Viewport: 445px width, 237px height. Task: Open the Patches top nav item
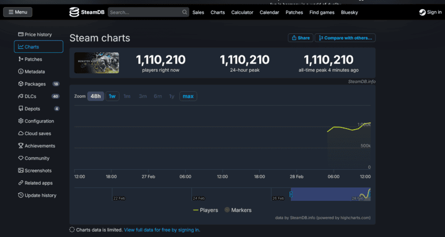[294, 12]
